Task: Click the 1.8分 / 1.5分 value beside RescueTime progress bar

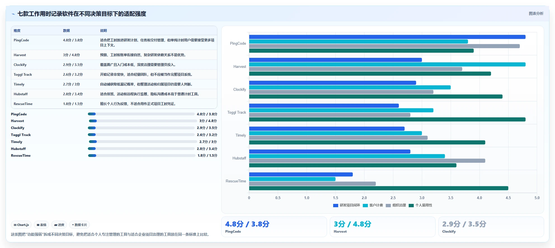Action: pyautogui.click(x=207, y=156)
